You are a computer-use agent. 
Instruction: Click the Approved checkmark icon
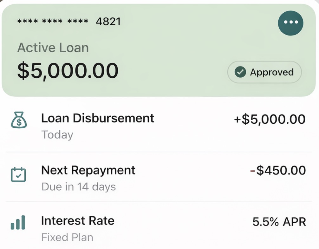tap(240, 72)
